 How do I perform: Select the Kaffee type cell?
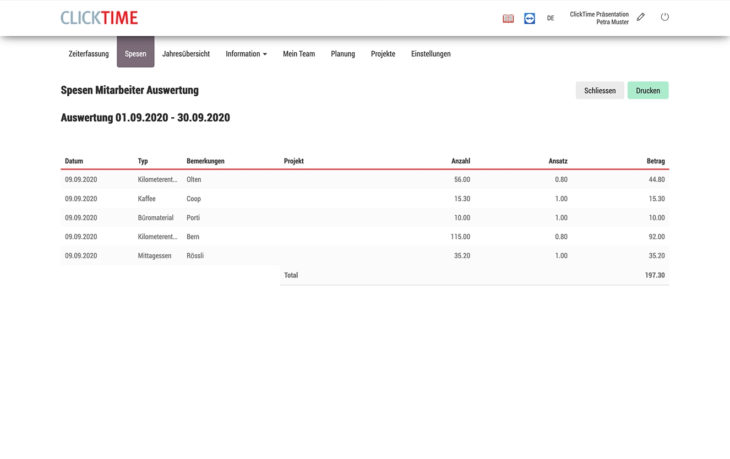(x=147, y=199)
